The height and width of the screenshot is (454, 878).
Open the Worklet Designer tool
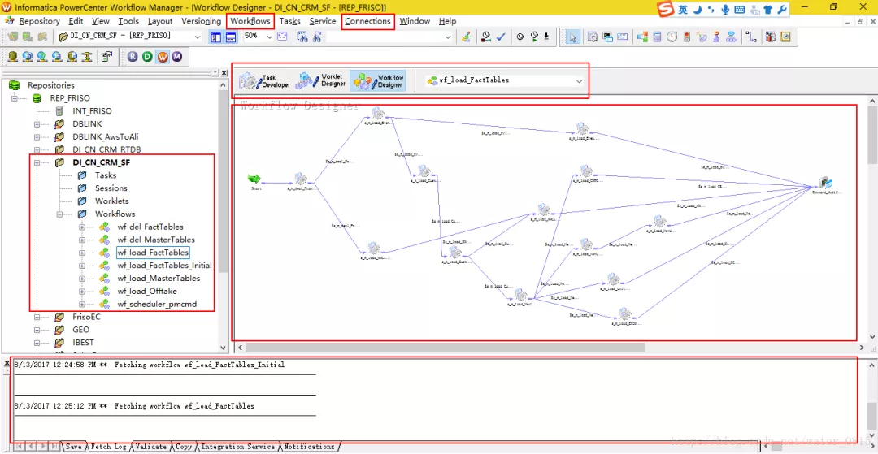pyautogui.click(x=321, y=80)
